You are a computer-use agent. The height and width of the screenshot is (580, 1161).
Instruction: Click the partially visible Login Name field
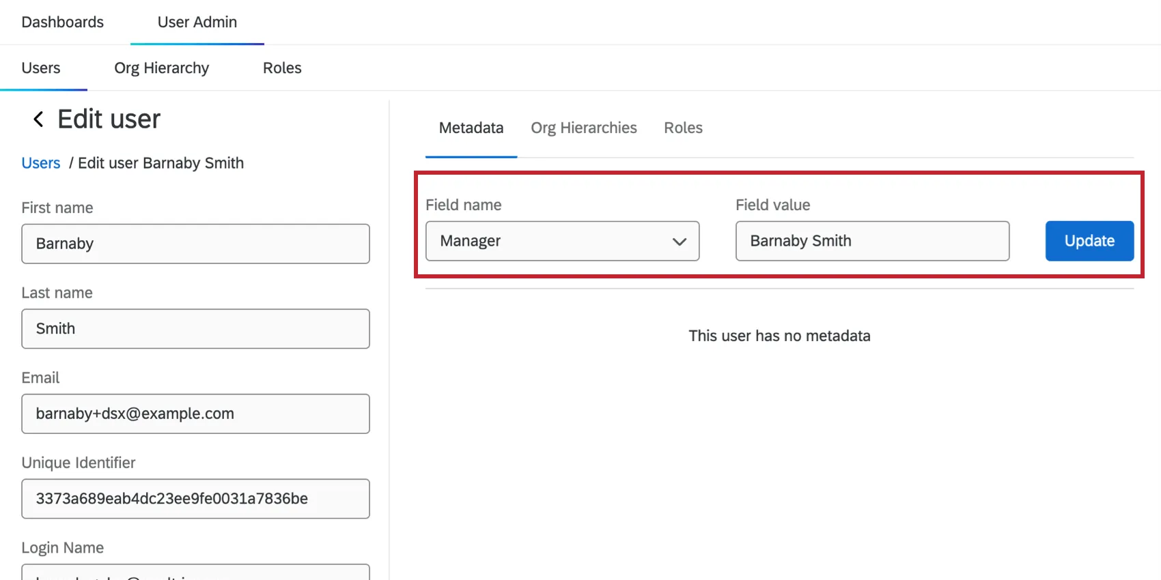pos(195,572)
